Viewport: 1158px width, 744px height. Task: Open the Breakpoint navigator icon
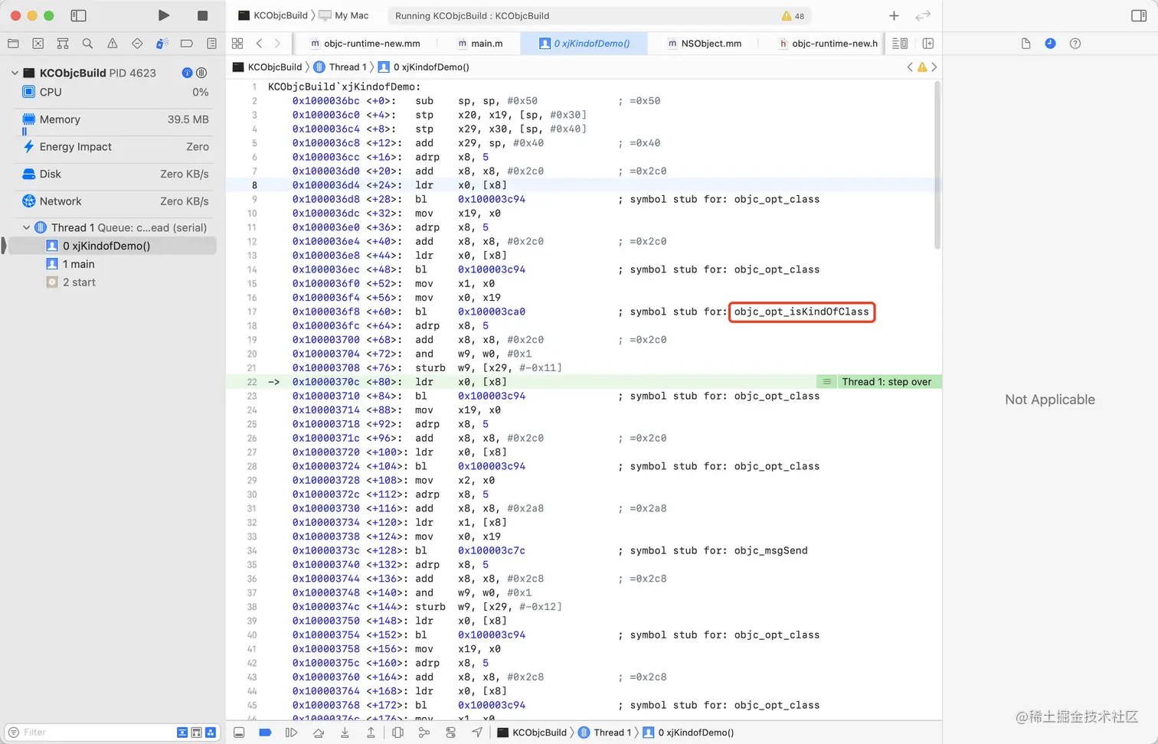(186, 44)
